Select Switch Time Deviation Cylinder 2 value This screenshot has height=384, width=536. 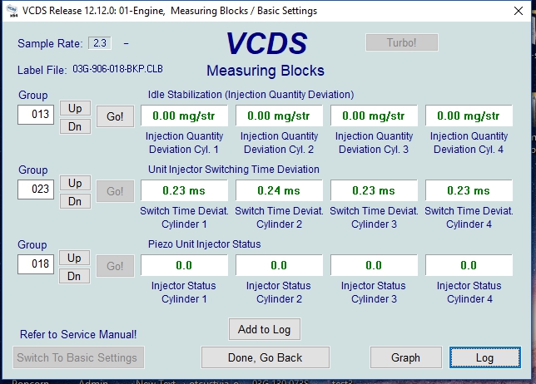pos(279,190)
